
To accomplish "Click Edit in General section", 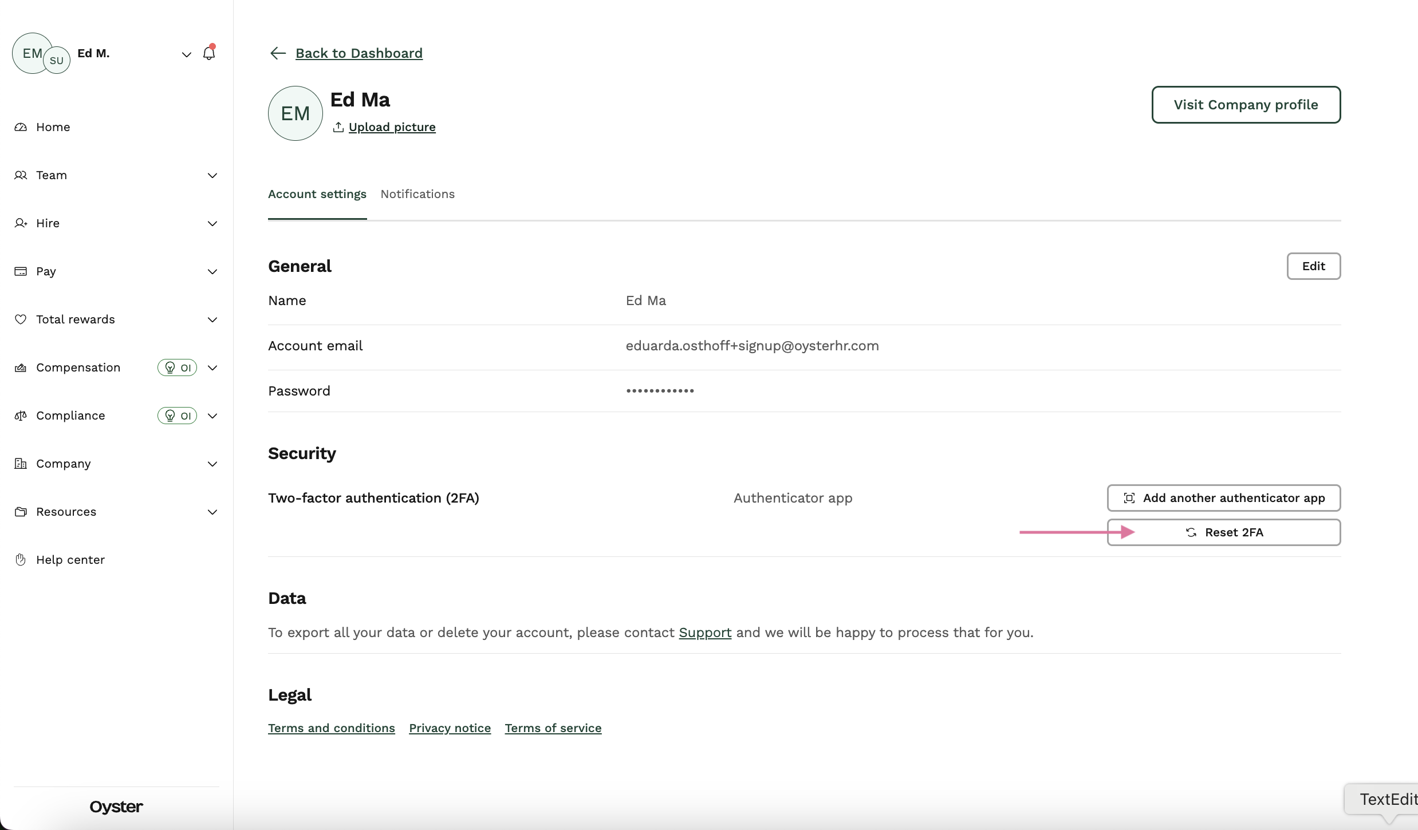I will (1313, 266).
